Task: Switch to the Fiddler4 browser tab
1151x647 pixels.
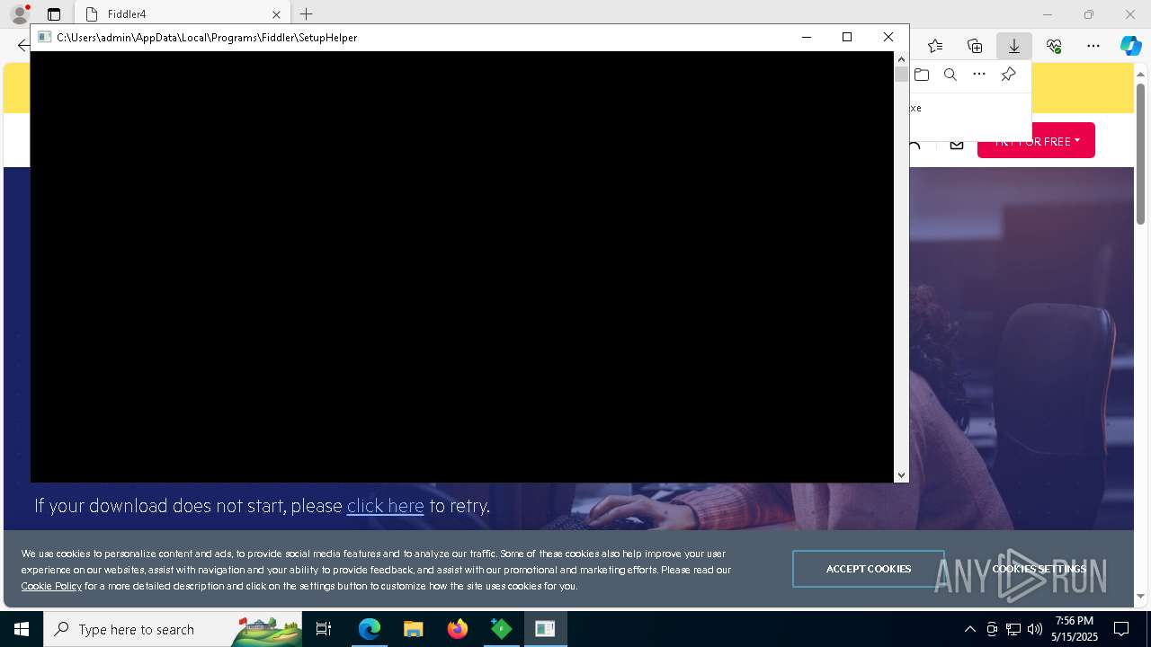Action: click(183, 14)
